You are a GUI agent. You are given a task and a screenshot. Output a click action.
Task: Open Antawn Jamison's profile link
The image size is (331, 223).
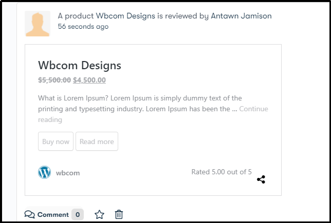(x=241, y=16)
